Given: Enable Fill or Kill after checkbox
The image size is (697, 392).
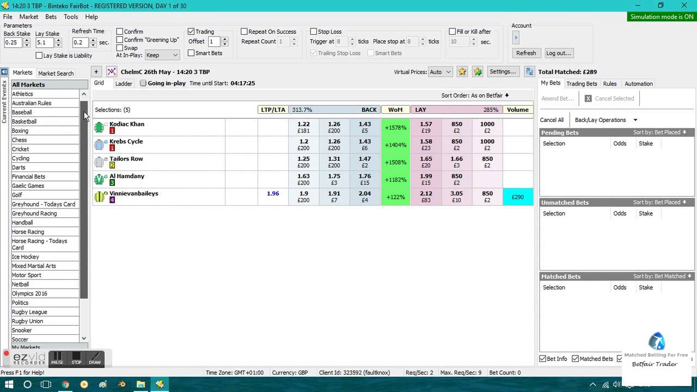Looking at the screenshot, I should [x=452, y=32].
